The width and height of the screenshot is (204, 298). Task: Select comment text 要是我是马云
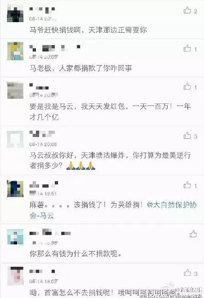tap(110, 112)
